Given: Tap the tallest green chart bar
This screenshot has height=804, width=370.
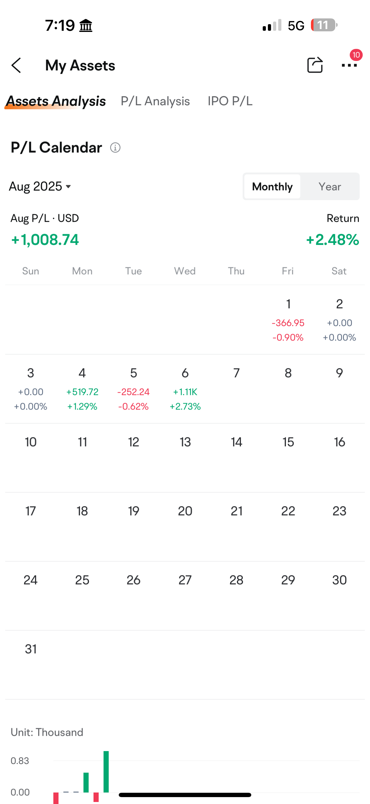Looking at the screenshot, I should pyautogui.click(x=106, y=772).
